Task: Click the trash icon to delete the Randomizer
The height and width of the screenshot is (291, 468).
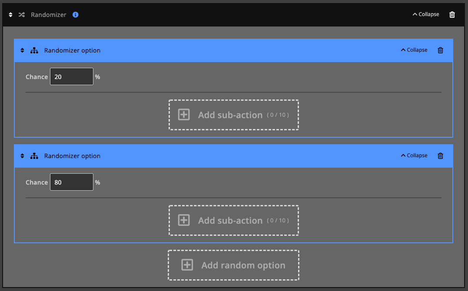Action: (452, 14)
